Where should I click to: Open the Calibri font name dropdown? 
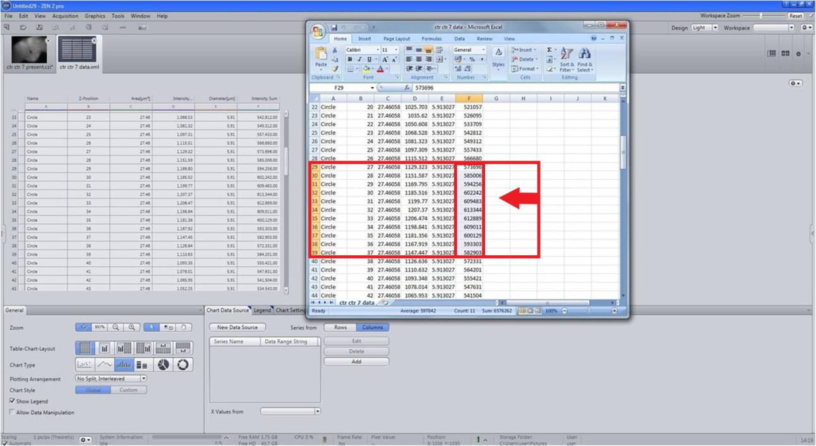378,50
